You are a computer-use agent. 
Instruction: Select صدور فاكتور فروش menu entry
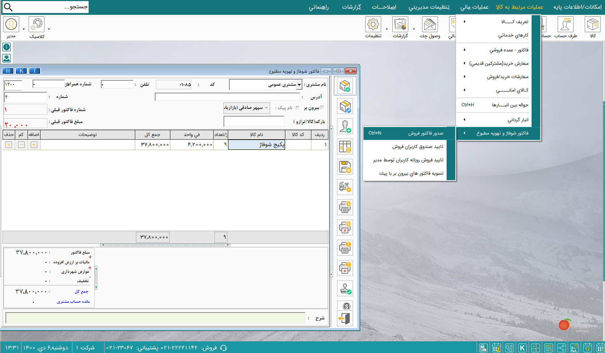(x=409, y=133)
